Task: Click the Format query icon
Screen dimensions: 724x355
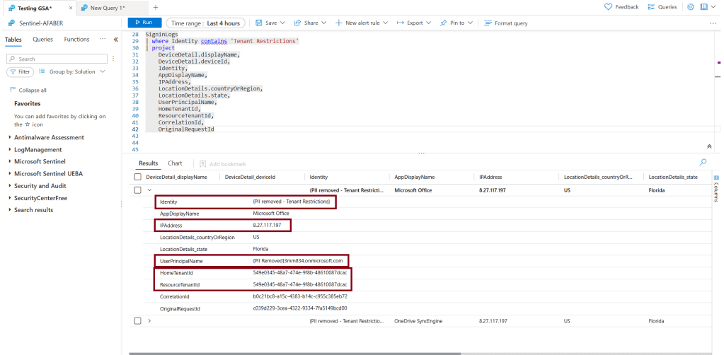Action: [x=488, y=23]
